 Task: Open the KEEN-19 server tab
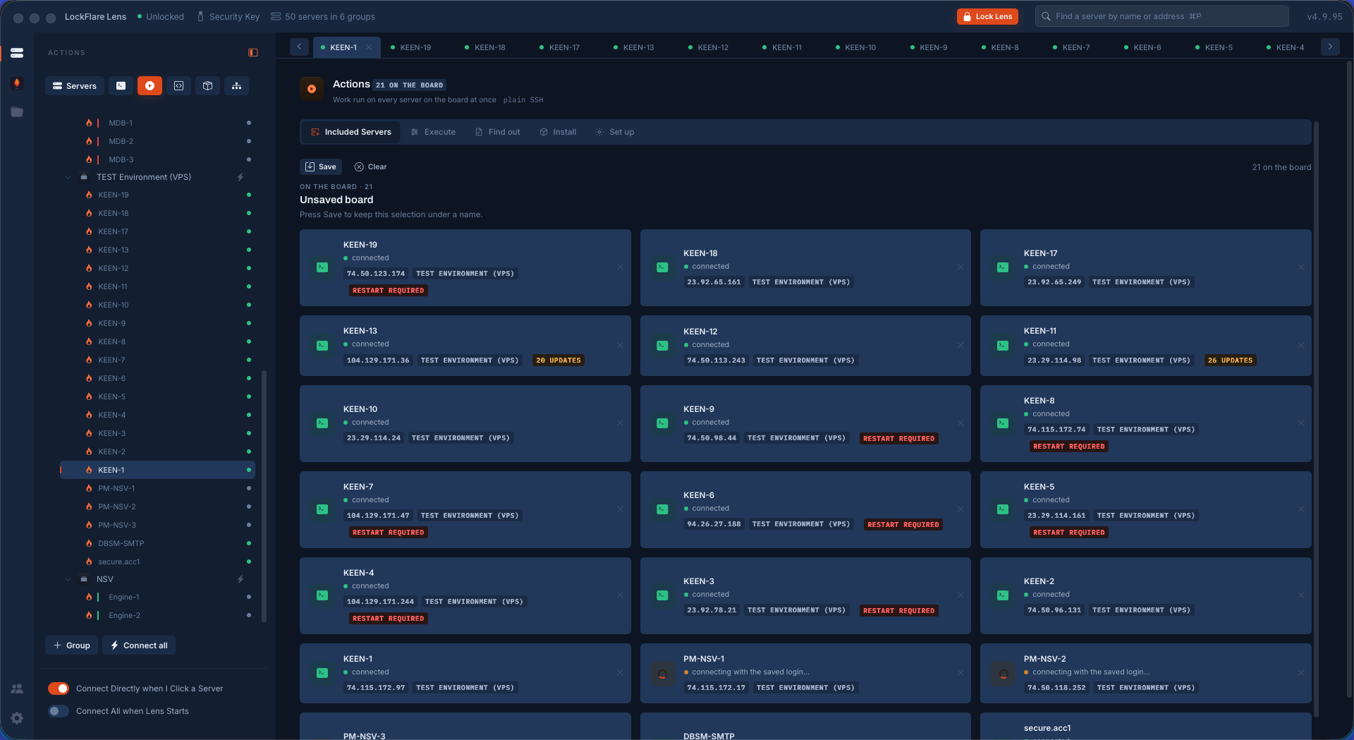(411, 47)
